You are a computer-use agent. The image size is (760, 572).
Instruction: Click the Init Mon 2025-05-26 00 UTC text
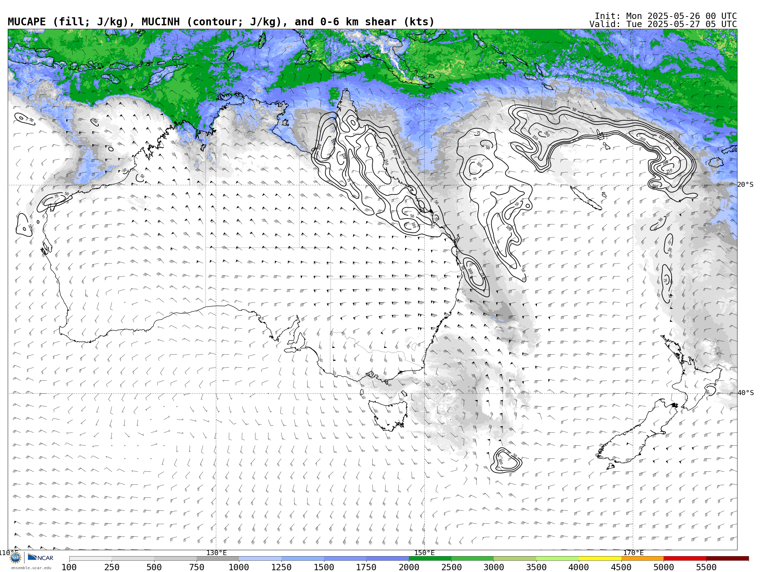(666, 16)
